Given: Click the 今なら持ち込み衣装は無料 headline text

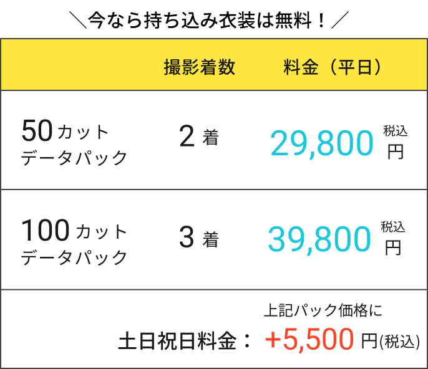Looking at the screenshot, I should click(207, 21).
